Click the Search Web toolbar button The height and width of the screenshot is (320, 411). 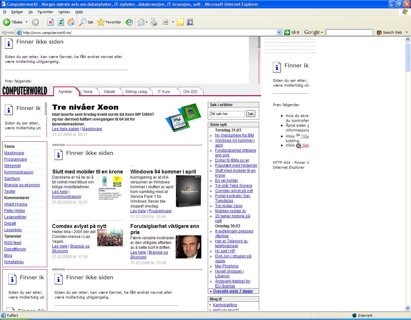click(389, 32)
